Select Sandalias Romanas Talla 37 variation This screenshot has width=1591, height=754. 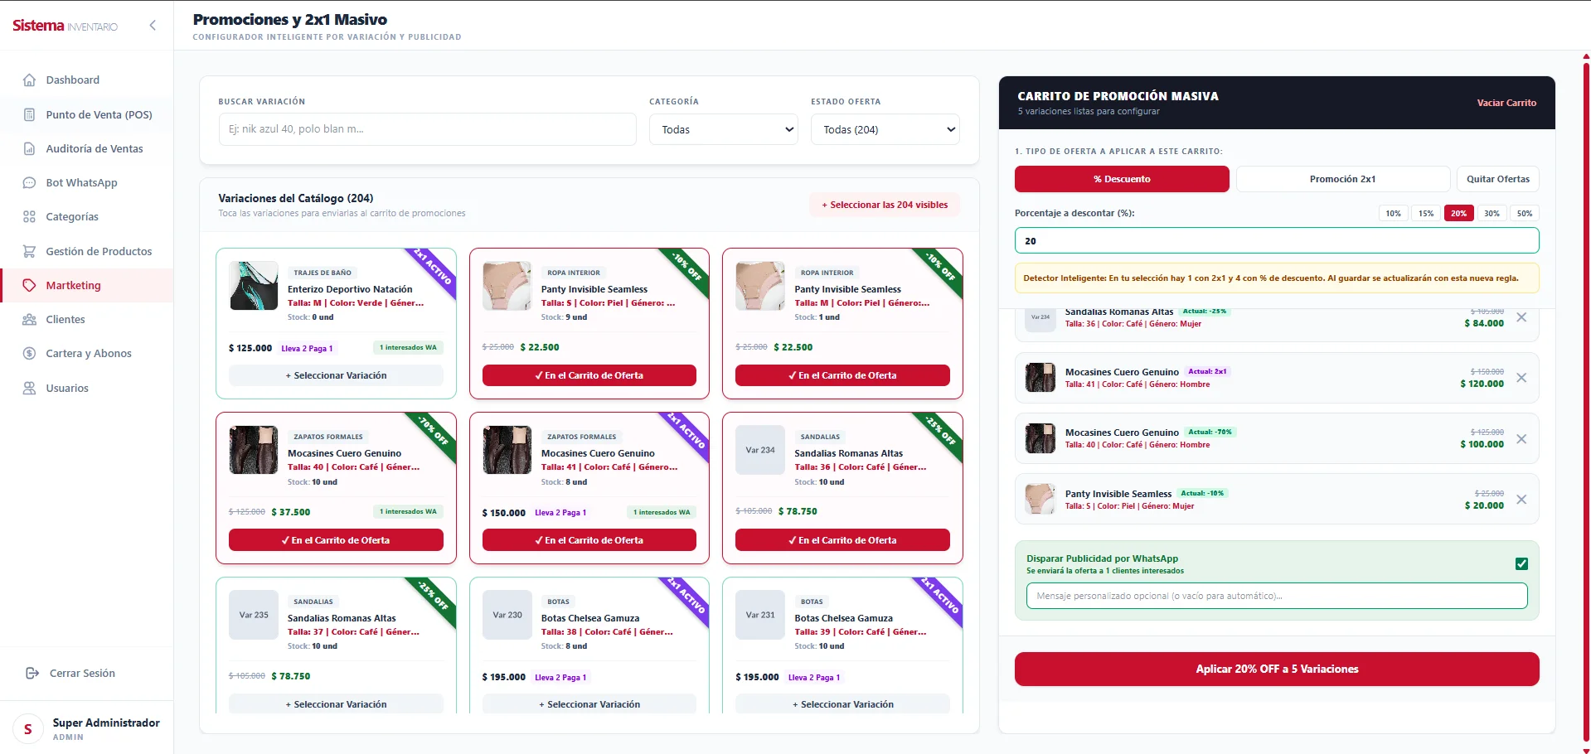click(x=336, y=703)
